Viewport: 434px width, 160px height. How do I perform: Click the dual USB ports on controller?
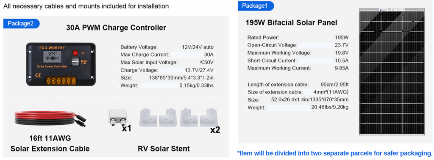75,62
